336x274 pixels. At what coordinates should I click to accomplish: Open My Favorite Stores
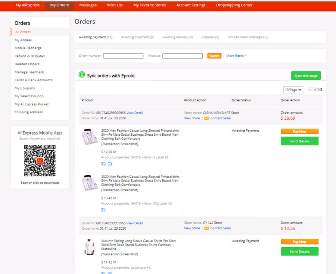[x=150, y=5]
